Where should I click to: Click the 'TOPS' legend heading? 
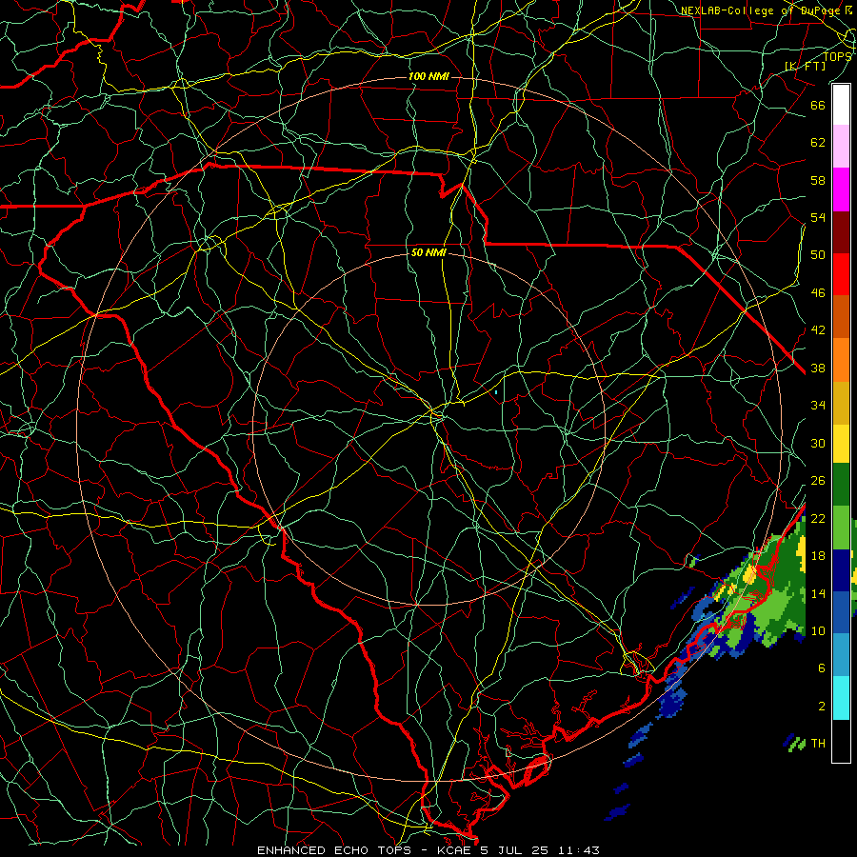coord(837,56)
